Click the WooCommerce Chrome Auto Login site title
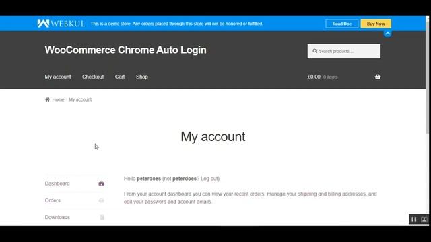 point(126,50)
